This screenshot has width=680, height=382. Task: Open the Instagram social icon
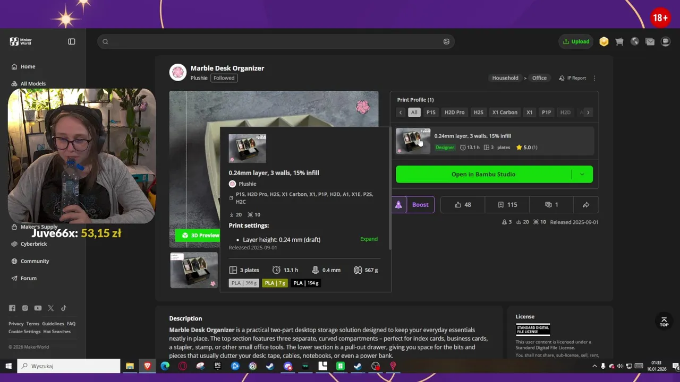click(25, 308)
